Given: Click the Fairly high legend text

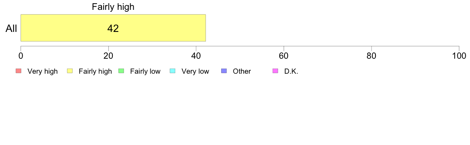Looking at the screenshot, I should (95, 71).
